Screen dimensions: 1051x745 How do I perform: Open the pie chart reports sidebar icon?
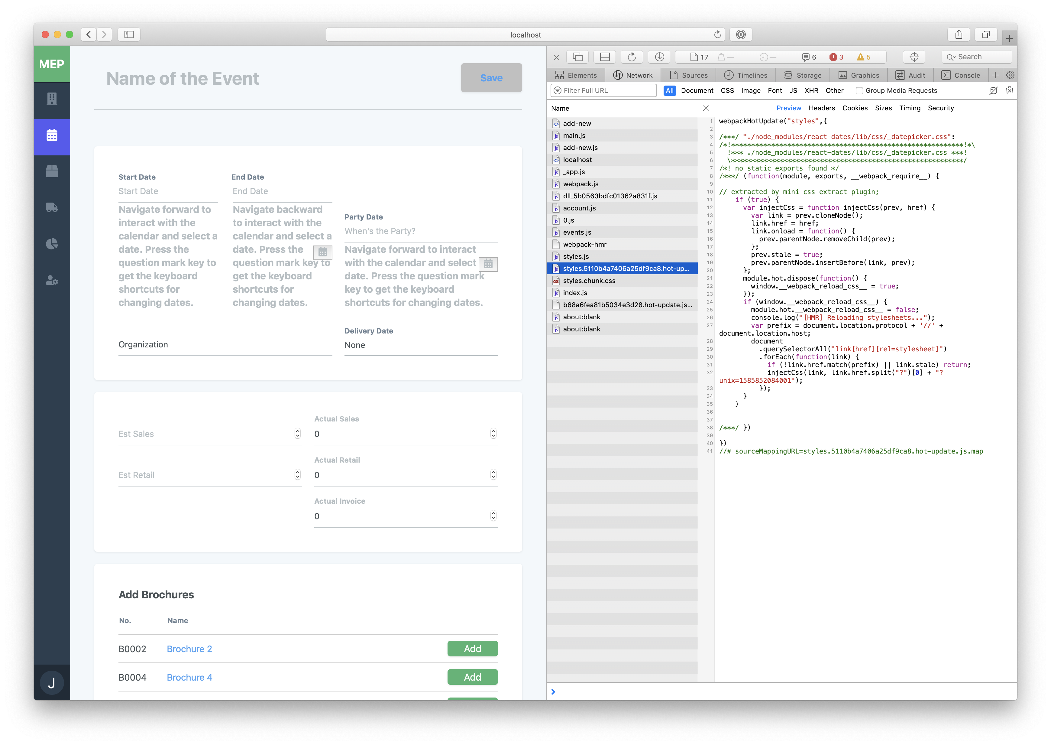click(x=52, y=244)
